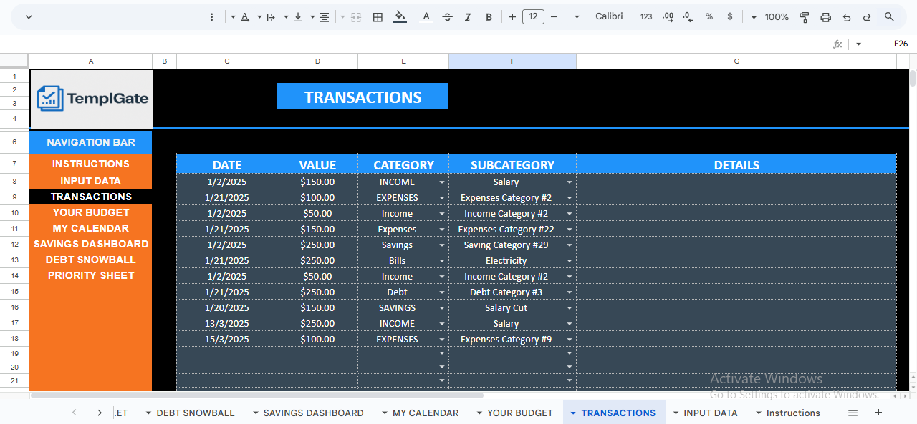The width and height of the screenshot is (917, 424).
Task: Toggle bold formatting
Action: pyautogui.click(x=489, y=16)
